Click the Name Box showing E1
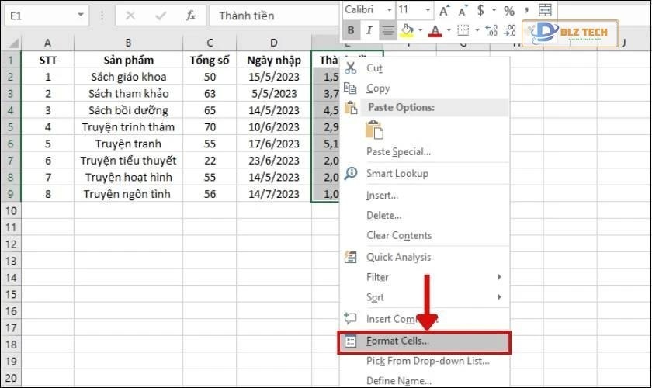The height and width of the screenshot is (388, 652). [40, 16]
